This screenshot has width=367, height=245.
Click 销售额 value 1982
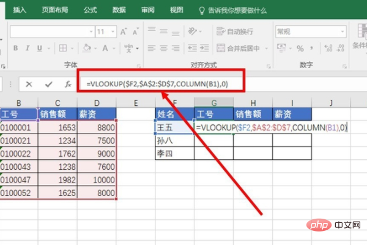click(57, 180)
